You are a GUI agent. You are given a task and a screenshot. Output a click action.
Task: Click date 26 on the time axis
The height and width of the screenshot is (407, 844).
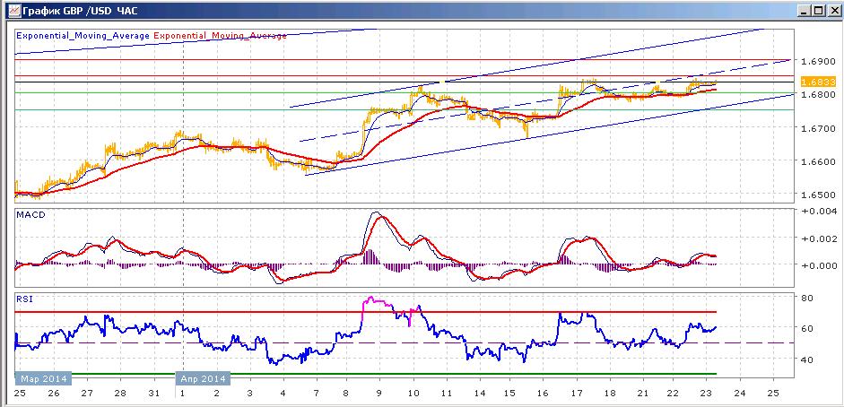[x=53, y=394]
